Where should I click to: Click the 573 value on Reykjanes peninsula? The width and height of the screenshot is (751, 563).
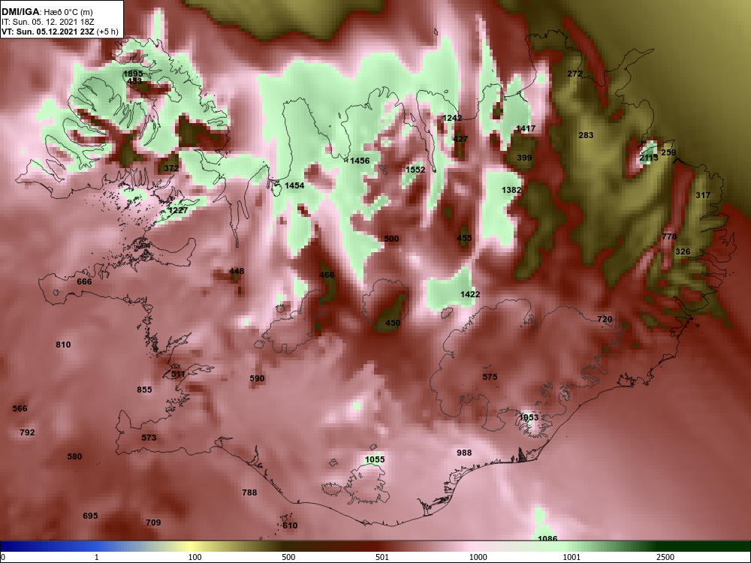[x=149, y=438]
